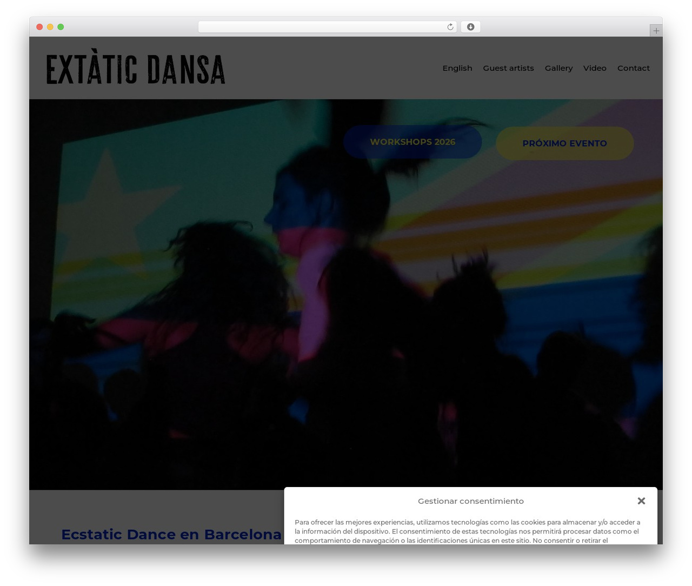
Task: Close the Gestionar consentimiento cookie dialog
Action: pyautogui.click(x=641, y=501)
